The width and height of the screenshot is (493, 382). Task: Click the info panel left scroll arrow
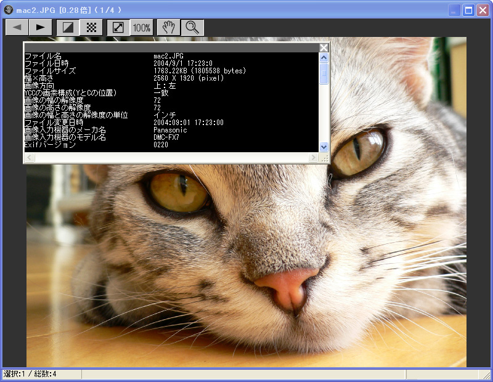[x=29, y=158]
